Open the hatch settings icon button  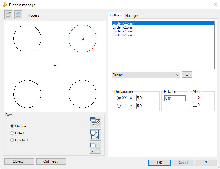pos(95,135)
